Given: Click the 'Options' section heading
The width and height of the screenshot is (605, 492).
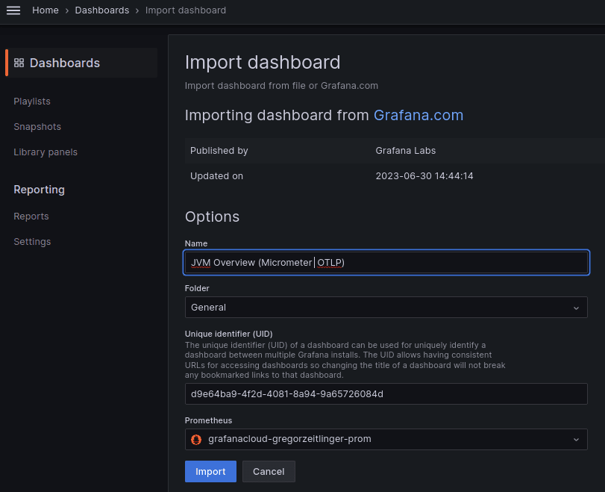Looking at the screenshot, I should (212, 217).
